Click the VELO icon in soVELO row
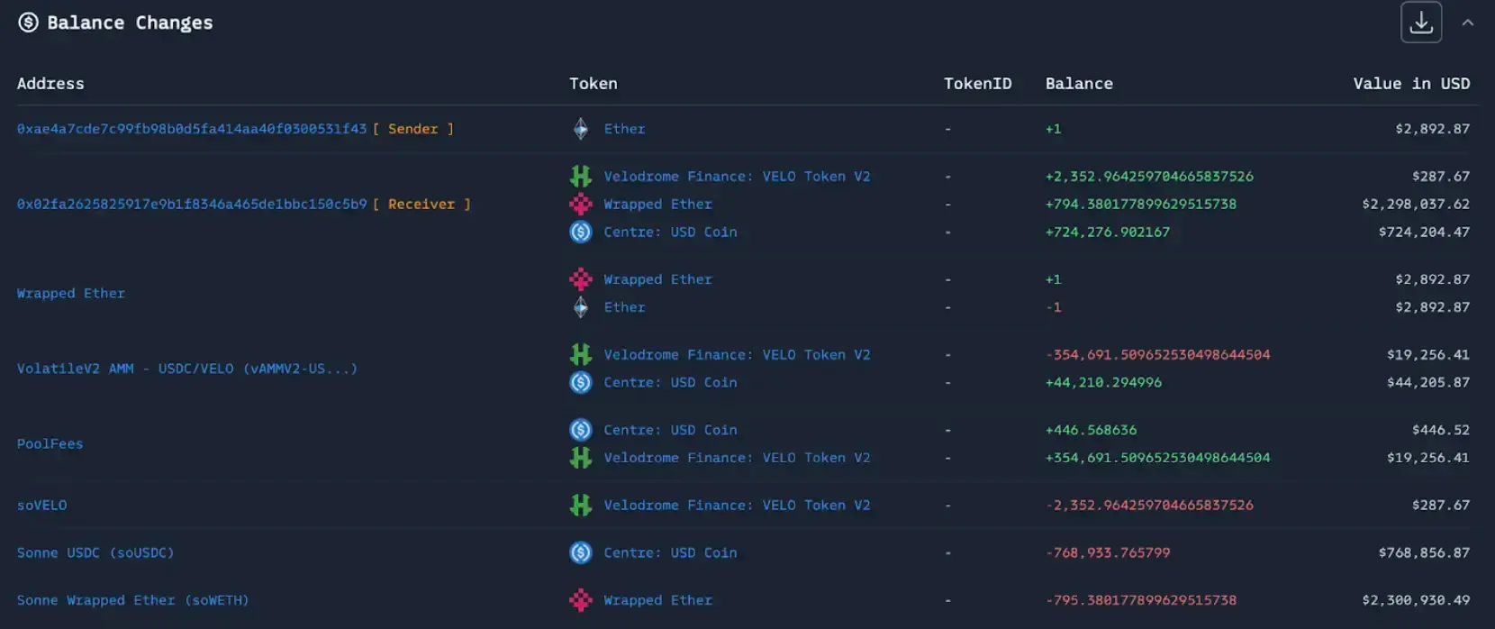 (581, 506)
